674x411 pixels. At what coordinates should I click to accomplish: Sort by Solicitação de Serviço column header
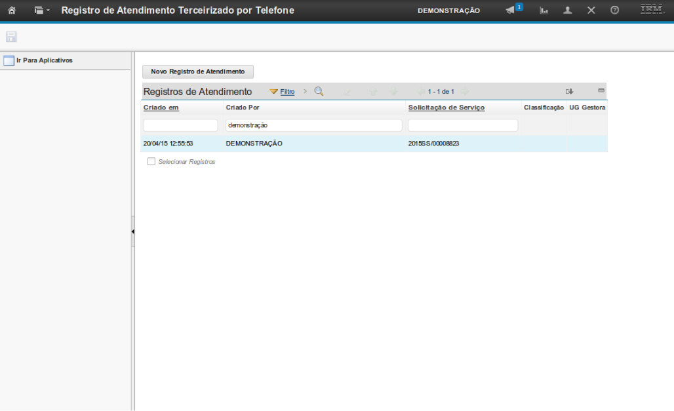(446, 108)
